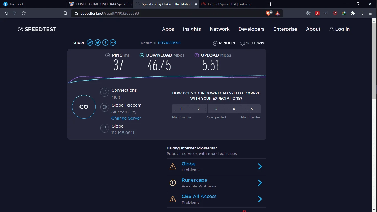Click the site lock icon in address bar

[x=76, y=13]
